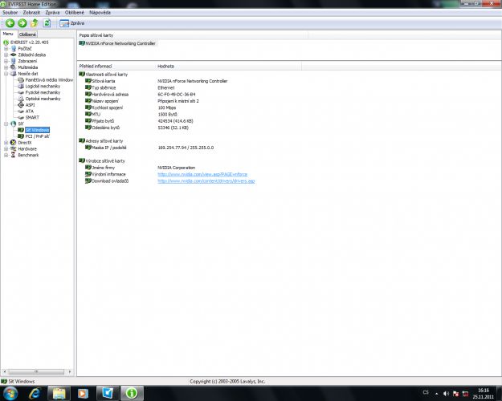
Task: Expand the Multimédia tree node
Action: click(x=6, y=67)
